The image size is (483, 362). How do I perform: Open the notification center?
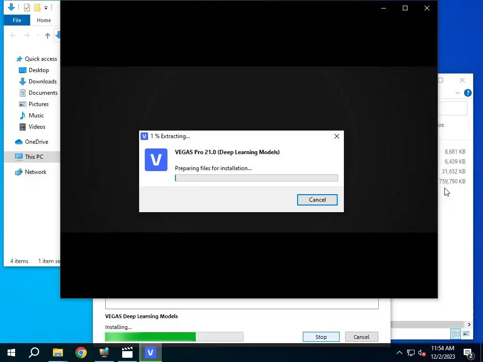pos(468,353)
